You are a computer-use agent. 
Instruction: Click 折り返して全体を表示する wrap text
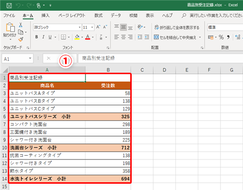pos(177,28)
